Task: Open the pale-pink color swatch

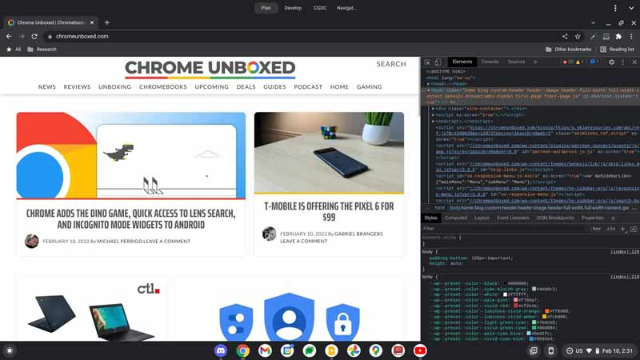Action: point(515,300)
